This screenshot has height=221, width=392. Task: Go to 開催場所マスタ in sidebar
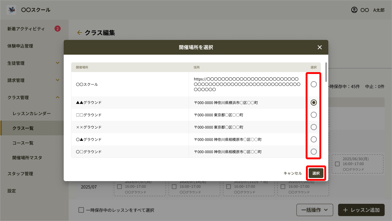27,158
